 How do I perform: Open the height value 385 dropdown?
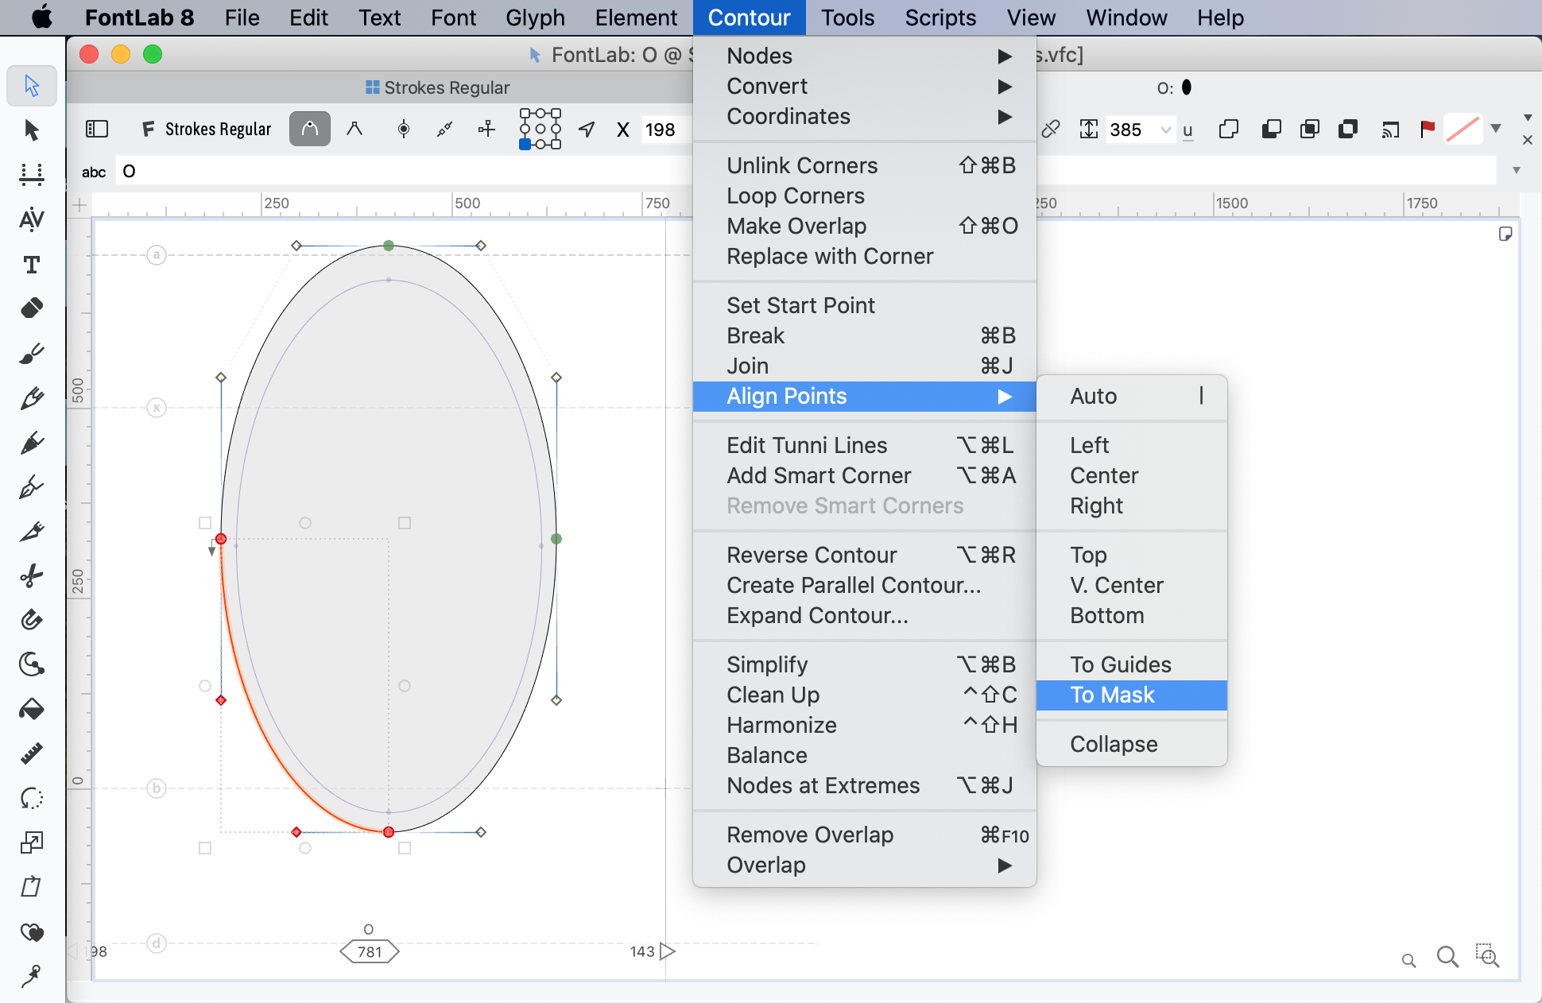tap(1165, 130)
